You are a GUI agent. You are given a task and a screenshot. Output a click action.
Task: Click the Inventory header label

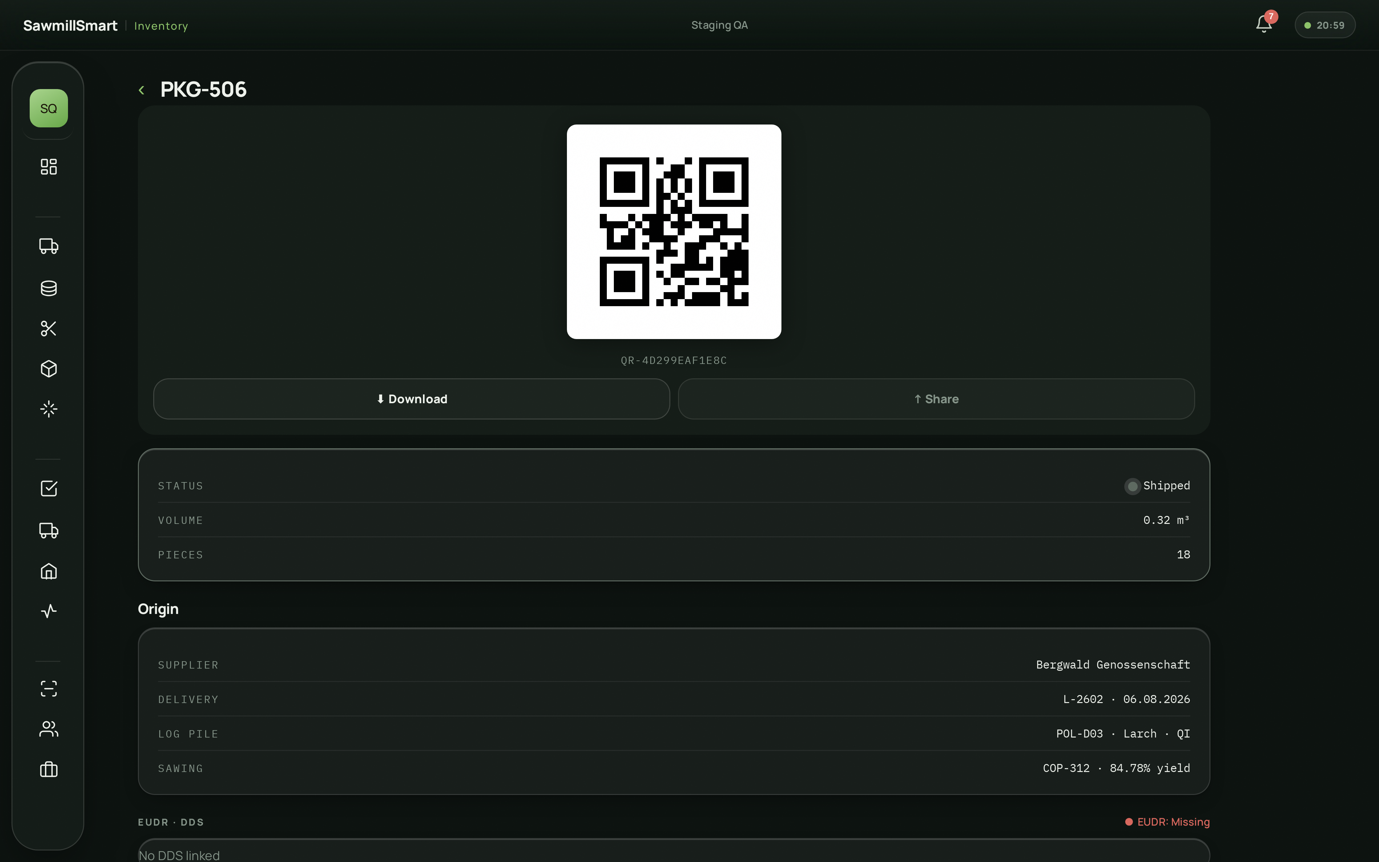(161, 26)
